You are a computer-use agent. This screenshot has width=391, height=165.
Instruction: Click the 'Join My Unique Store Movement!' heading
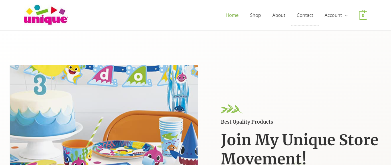click(300, 148)
